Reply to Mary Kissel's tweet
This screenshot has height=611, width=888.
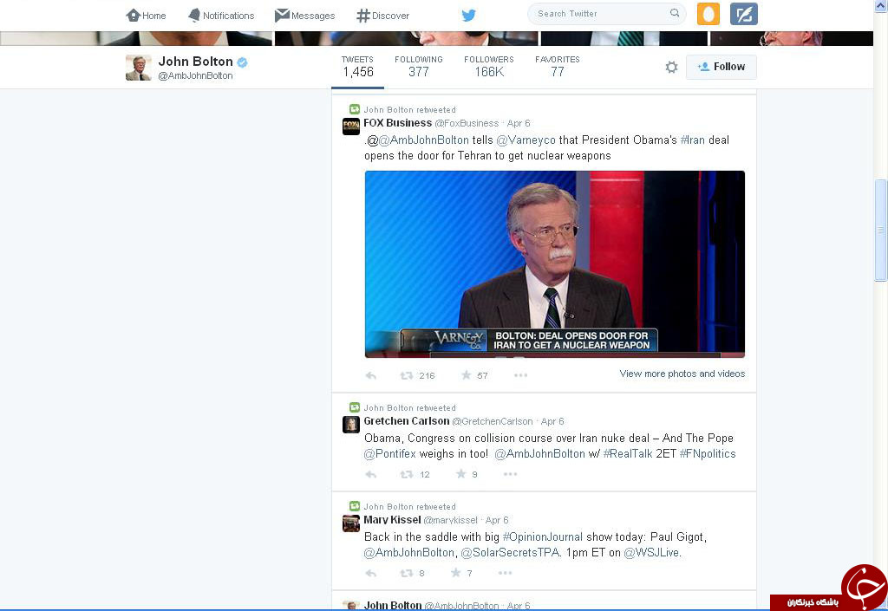click(371, 574)
